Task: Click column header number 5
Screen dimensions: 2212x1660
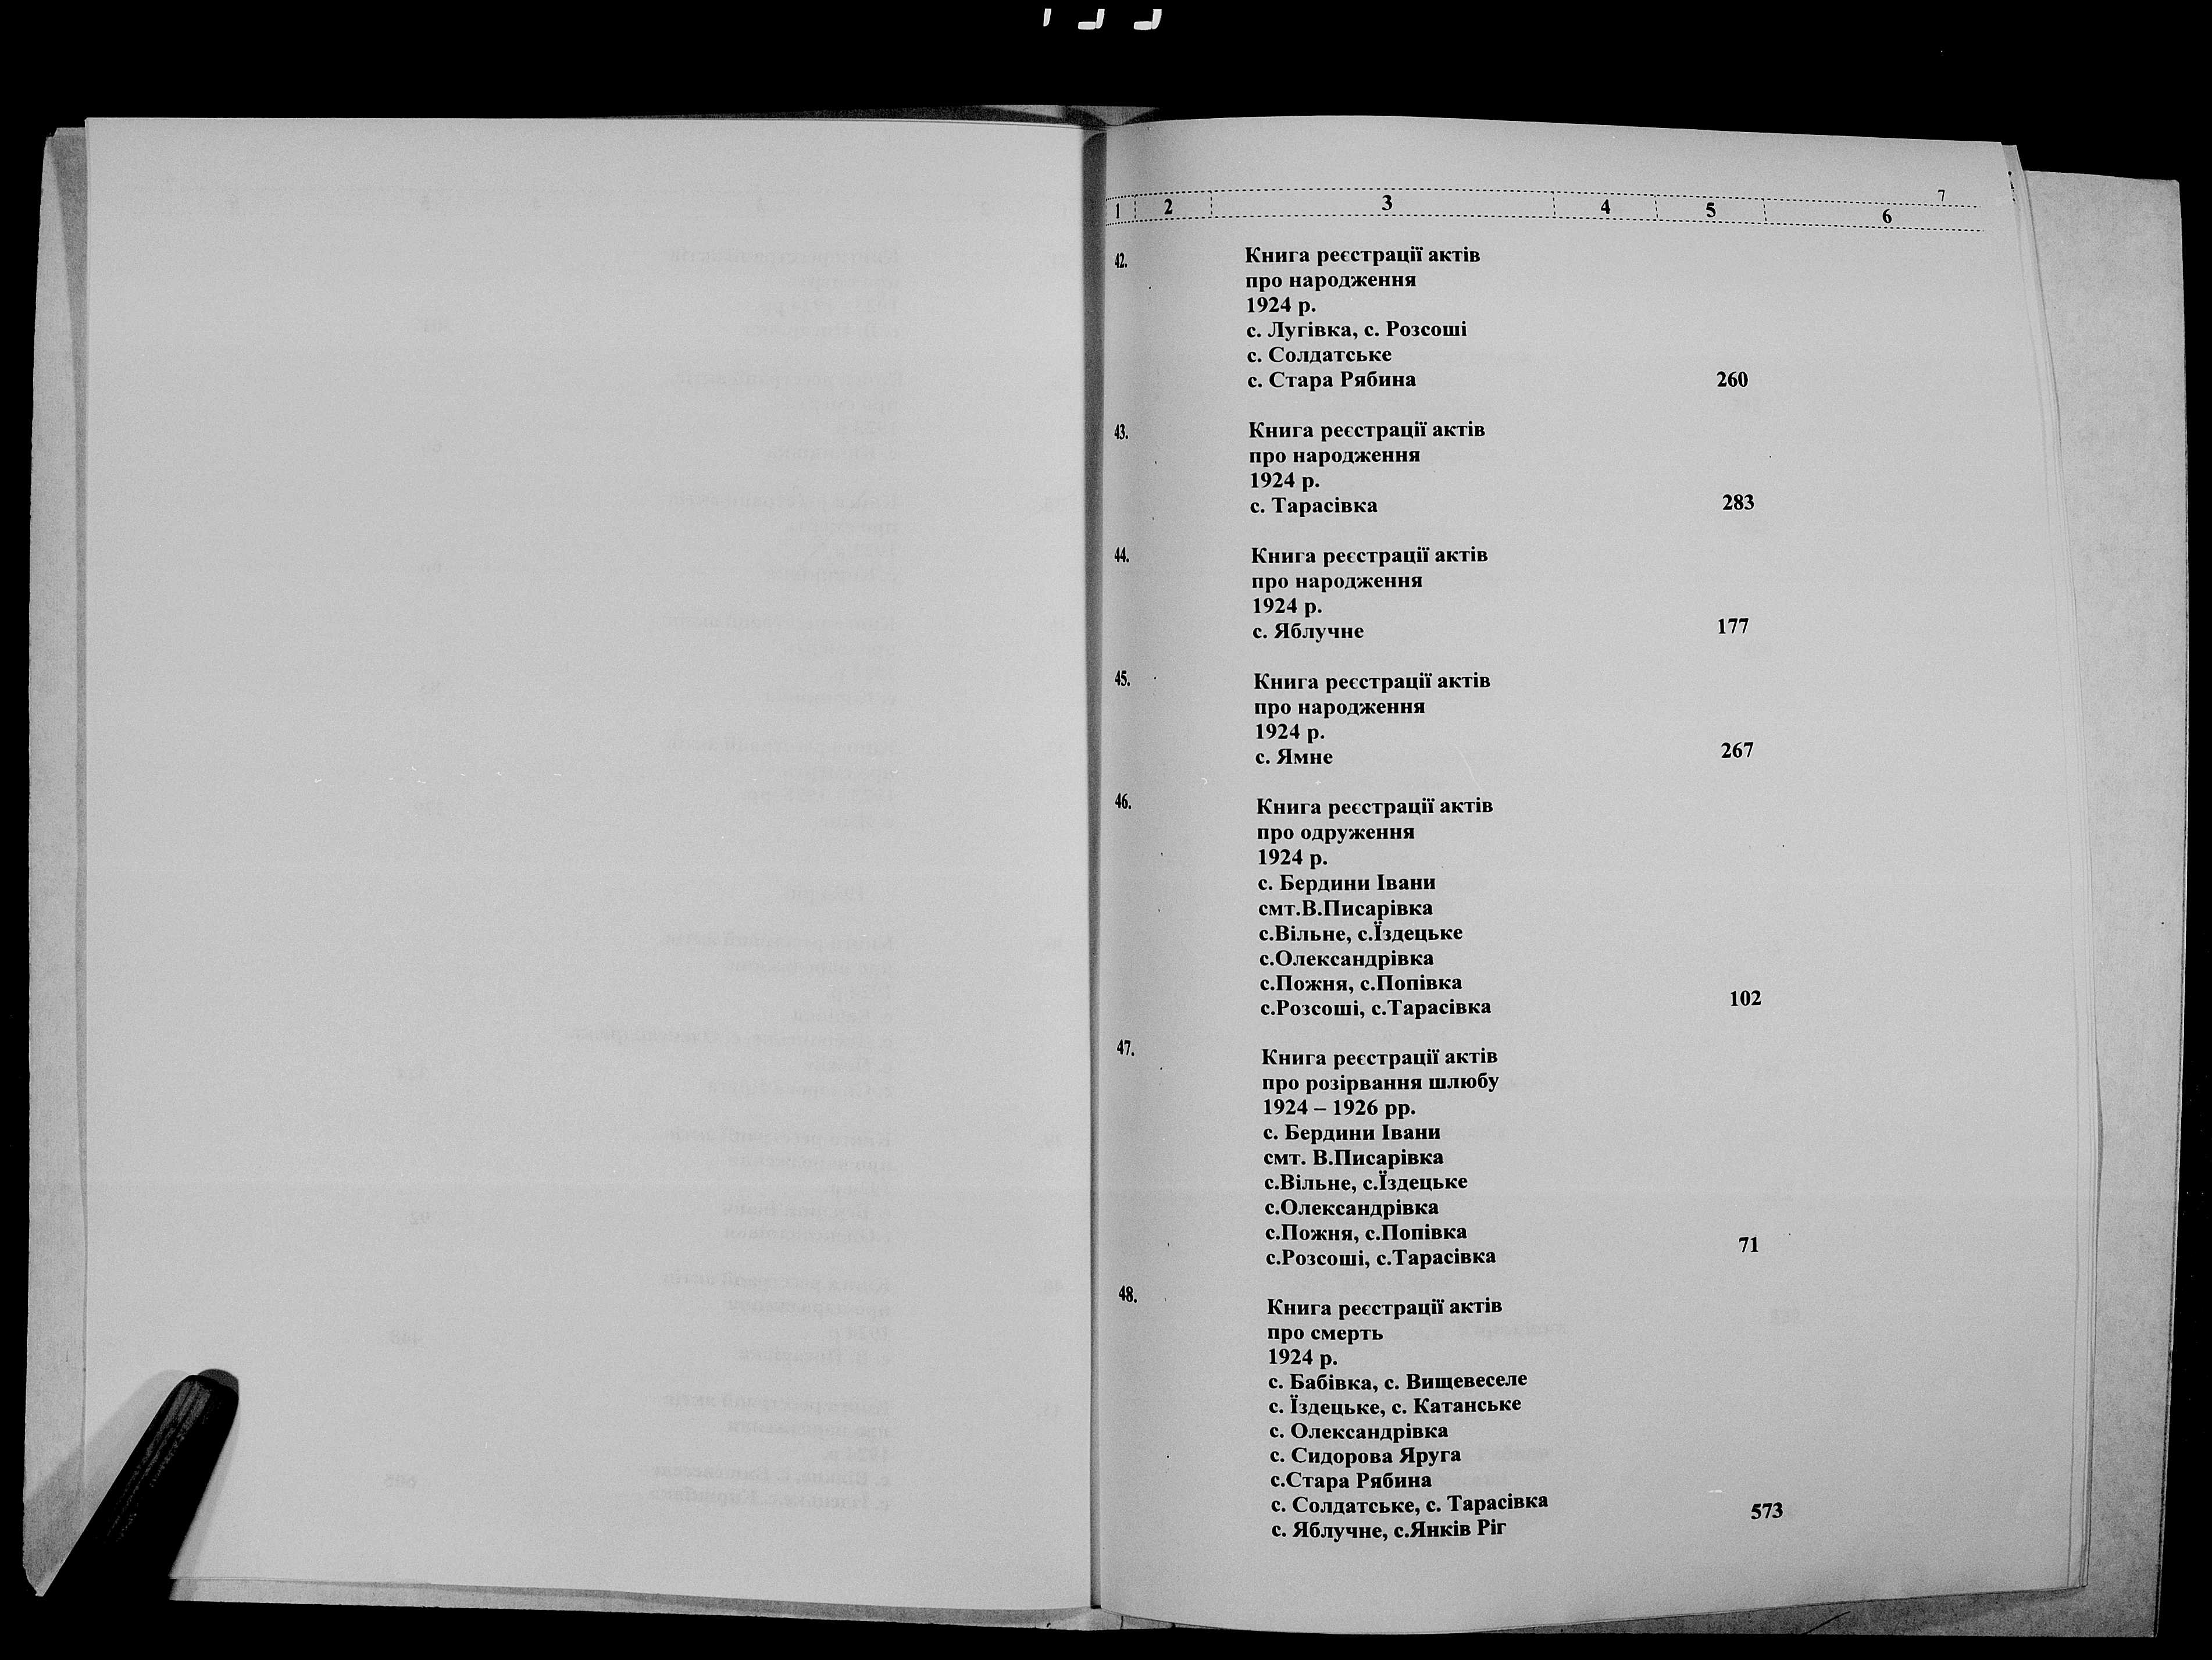Action: pyautogui.click(x=1711, y=210)
